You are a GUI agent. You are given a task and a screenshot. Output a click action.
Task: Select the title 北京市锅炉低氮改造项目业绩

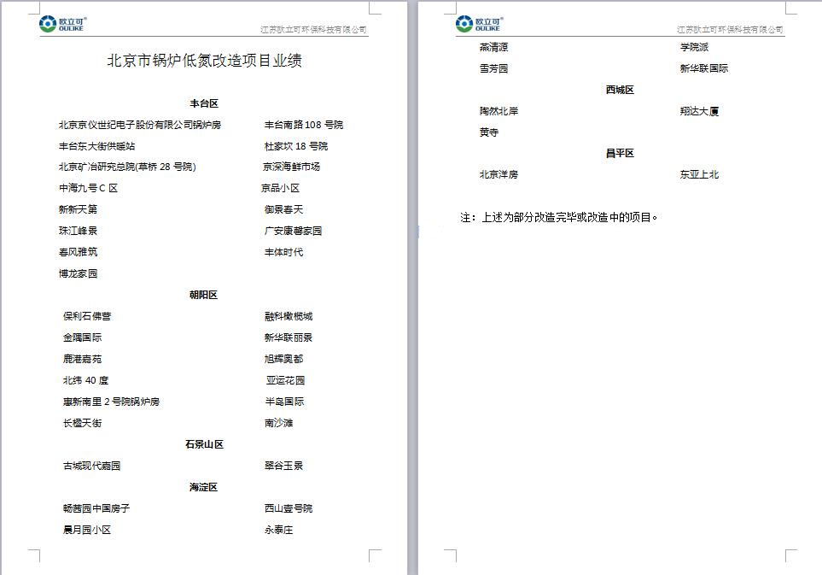pos(203,61)
